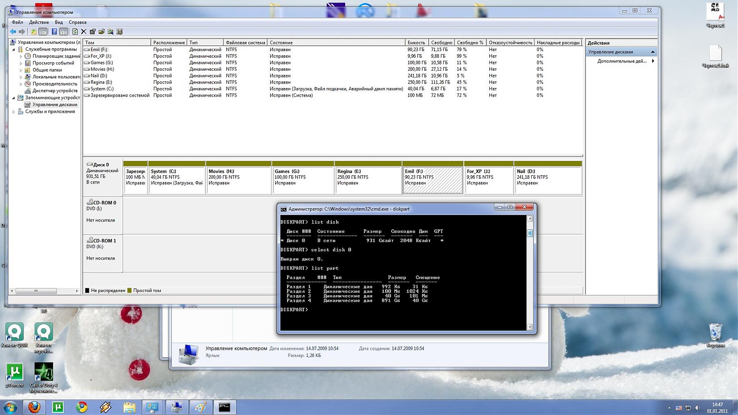Click Дополнительные действия in Actions pane

pyautogui.click(x=622, y=61)
